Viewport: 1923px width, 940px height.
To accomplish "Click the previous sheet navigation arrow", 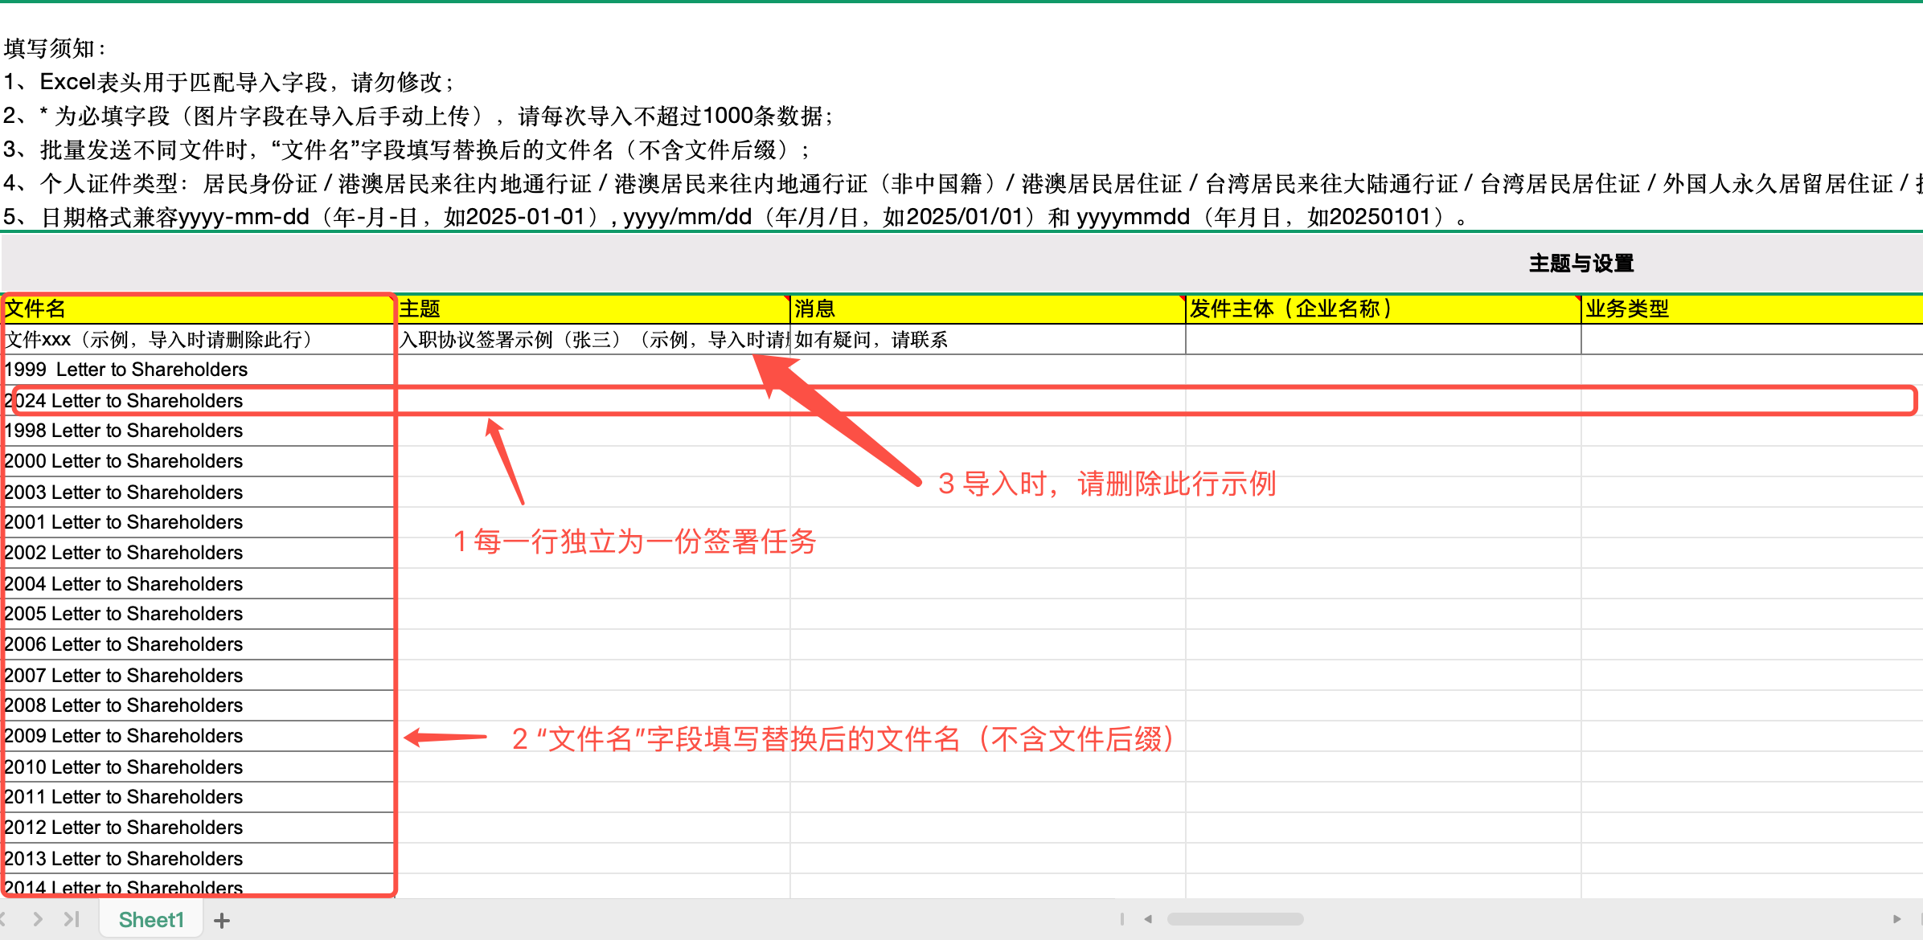I will [x=4, y=919].
